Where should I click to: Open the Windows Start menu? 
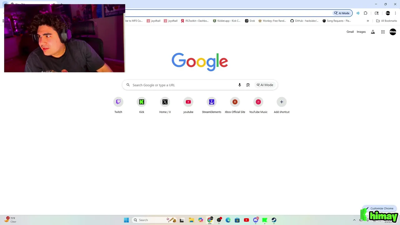coord(126,220)
